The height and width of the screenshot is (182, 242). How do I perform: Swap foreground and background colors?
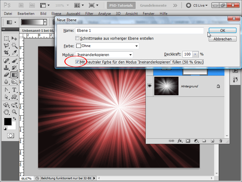(x=15, y=119)
